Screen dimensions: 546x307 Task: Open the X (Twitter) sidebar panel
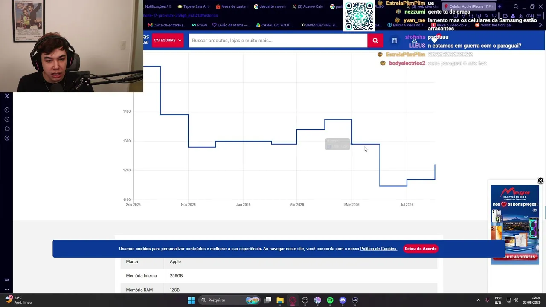(x=7, y=96)
